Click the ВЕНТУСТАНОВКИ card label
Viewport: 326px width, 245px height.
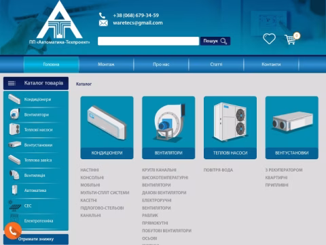(x=292, y=153)
